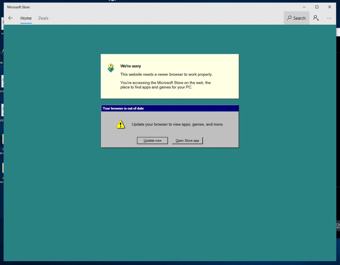Click the Microsoft Store window title

pos(18,7)
